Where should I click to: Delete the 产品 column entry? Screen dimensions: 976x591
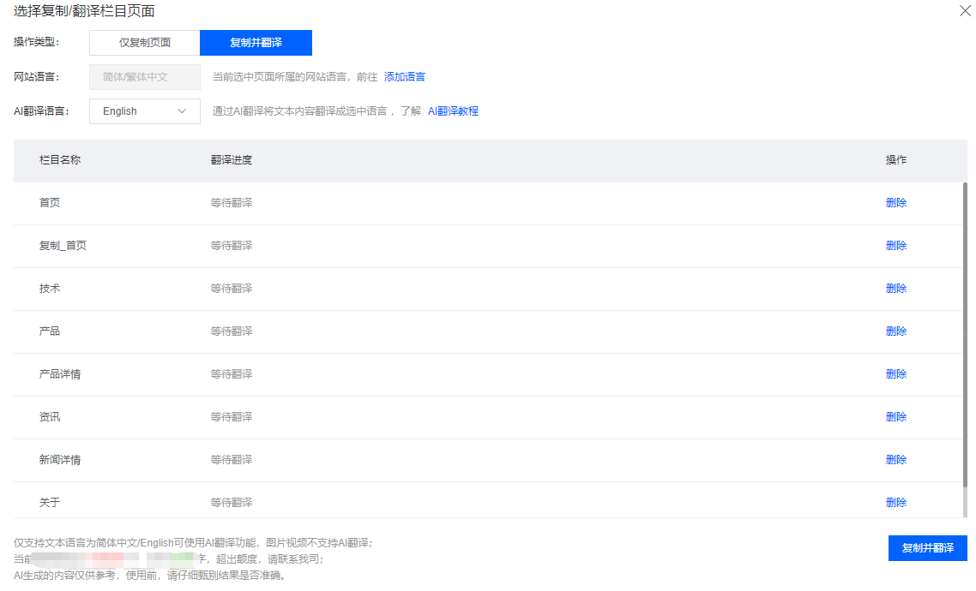pyautogui.click(x=895, y=331)
